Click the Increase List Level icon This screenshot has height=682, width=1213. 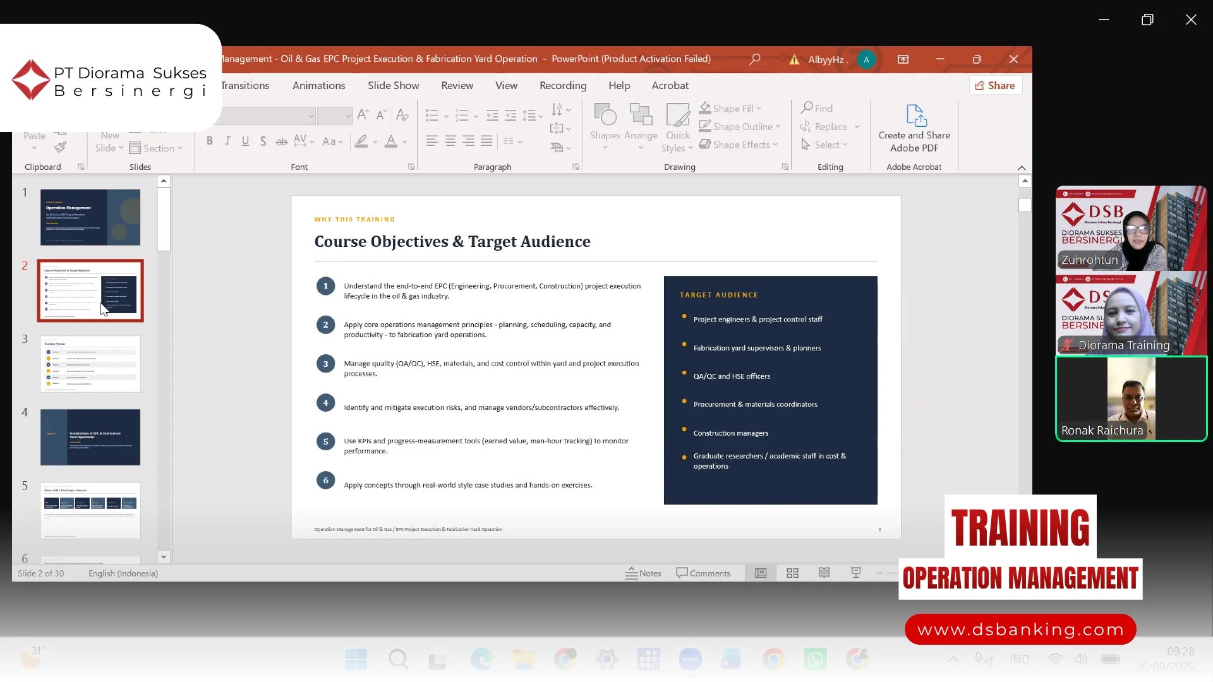point(510,116)
